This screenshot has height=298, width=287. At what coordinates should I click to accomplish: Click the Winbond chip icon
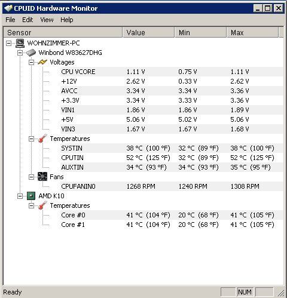click(31, 53)
